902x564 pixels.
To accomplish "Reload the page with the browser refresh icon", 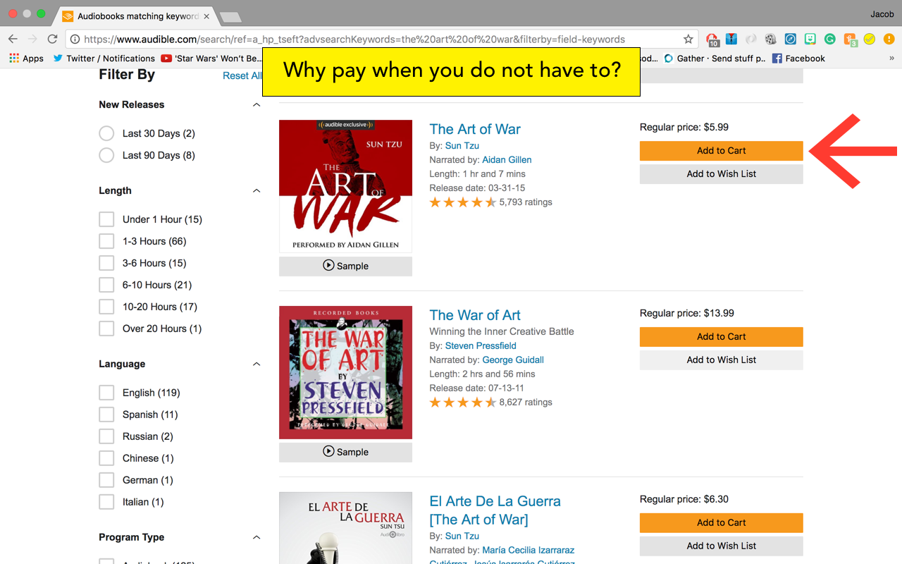I will point(52,39).
